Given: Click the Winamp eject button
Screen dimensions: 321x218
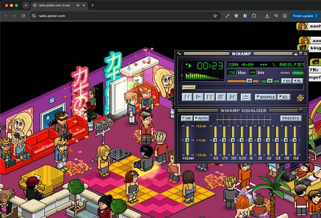Looking at the screenshot, I should pyautogui.click(x=246, y=97).
